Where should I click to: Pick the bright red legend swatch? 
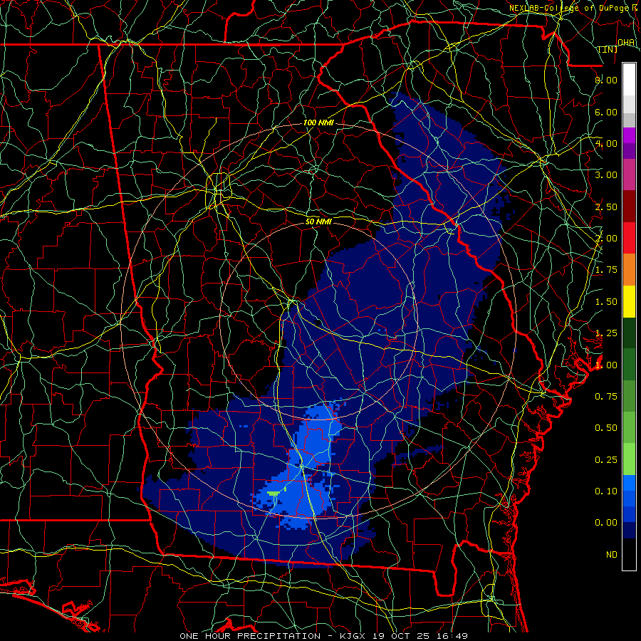click(x=629, y=238)
